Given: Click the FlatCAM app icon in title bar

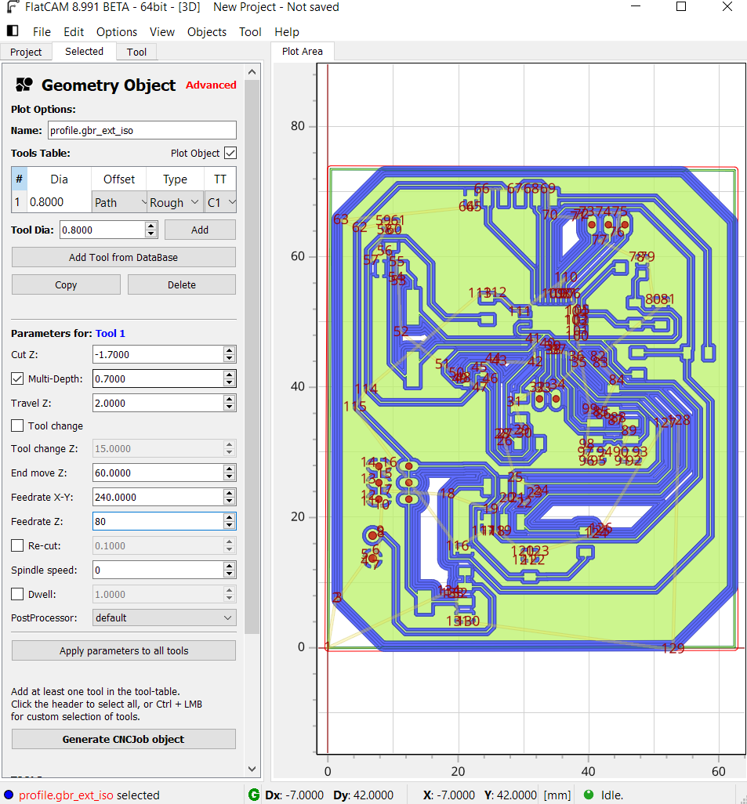Looking at the screenshot, I should point(13,7).
